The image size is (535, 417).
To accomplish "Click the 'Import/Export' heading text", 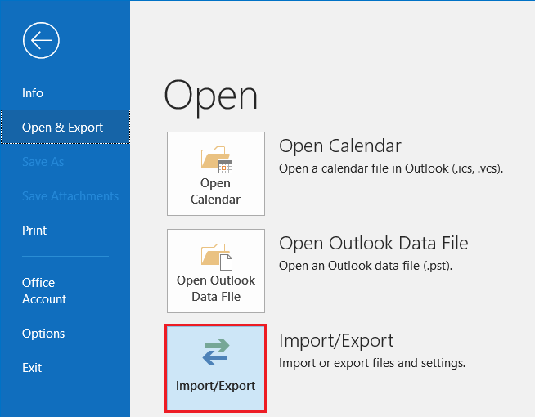I will click(336, 341).
